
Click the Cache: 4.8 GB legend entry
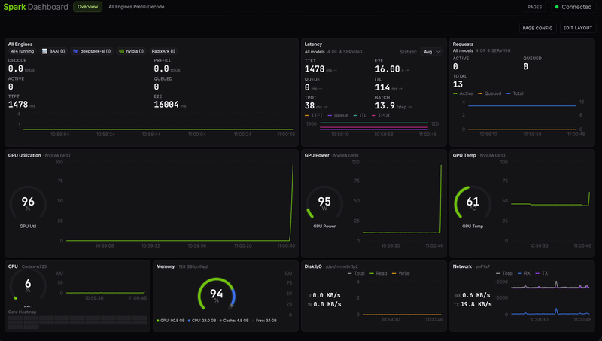234,321
